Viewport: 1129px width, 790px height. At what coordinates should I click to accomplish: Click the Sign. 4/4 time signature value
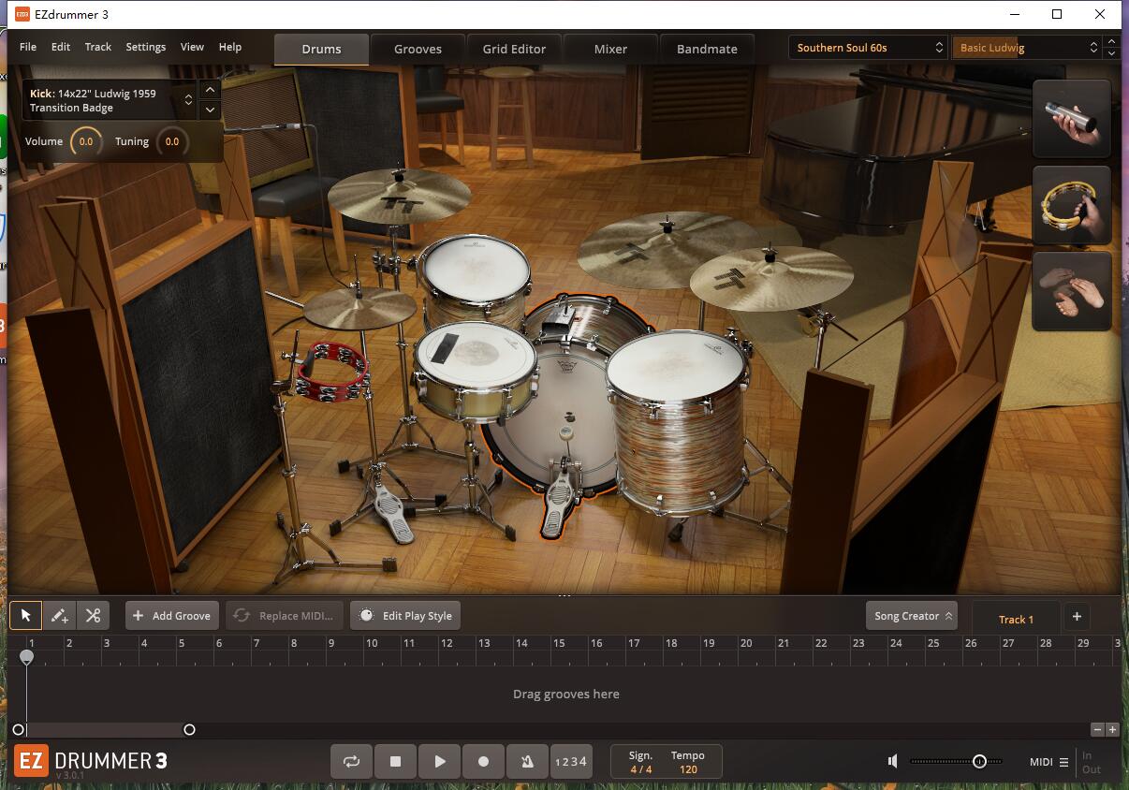click(641, 769)
